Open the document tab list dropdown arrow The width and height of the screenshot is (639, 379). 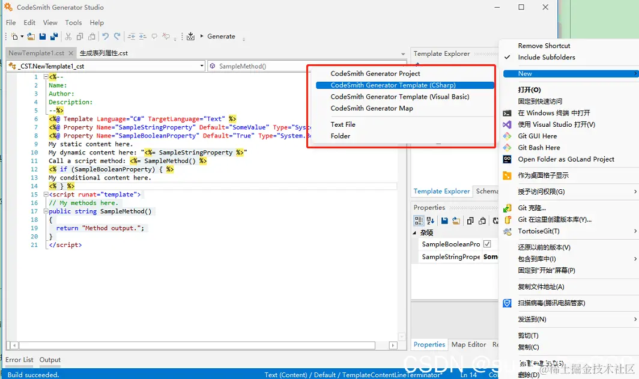click(403, 54)
